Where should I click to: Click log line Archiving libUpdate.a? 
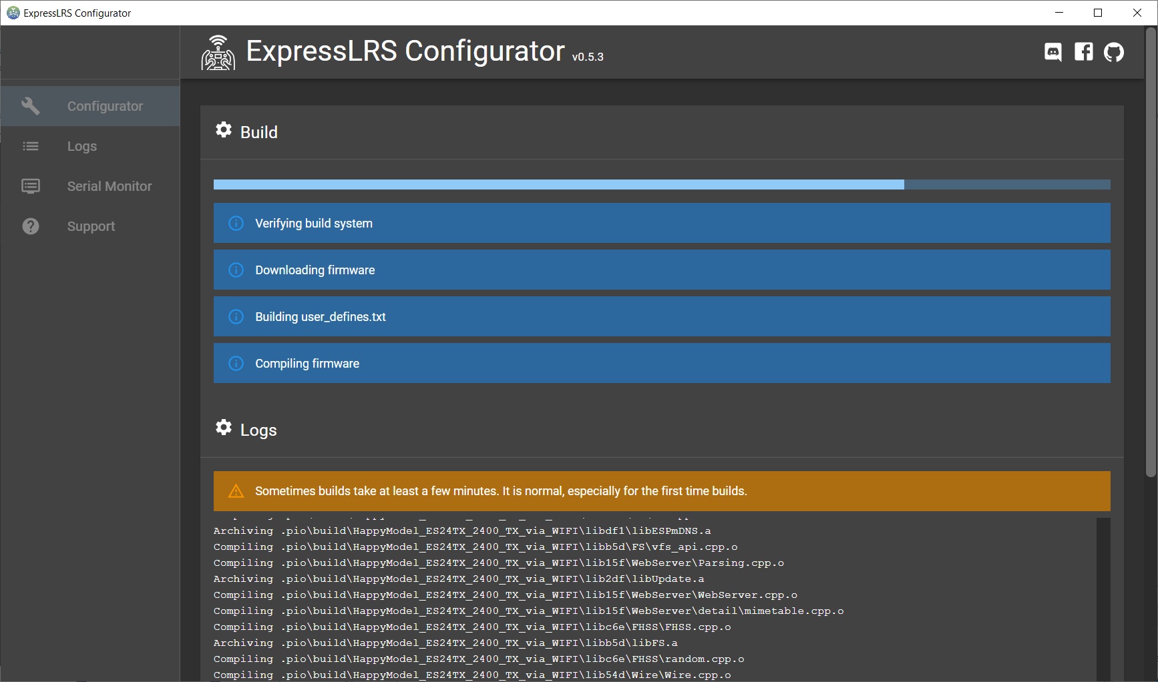pyautogui.click(x=459, y=579)
